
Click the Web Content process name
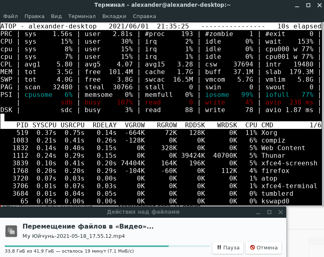pyautogui.click(x=283, y=148)
